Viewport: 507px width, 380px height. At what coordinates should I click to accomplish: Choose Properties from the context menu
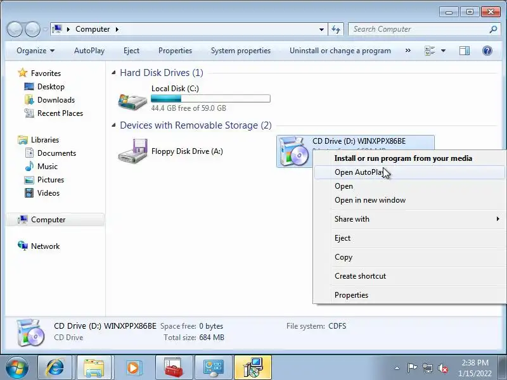pyautogui.click(x=409, y=295)
